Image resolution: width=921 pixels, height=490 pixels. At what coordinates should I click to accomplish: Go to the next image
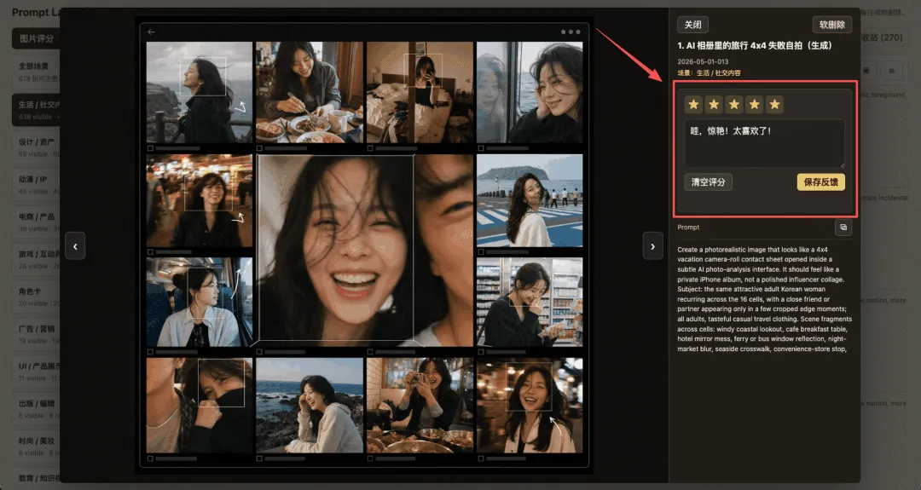(x=652, y=246)
